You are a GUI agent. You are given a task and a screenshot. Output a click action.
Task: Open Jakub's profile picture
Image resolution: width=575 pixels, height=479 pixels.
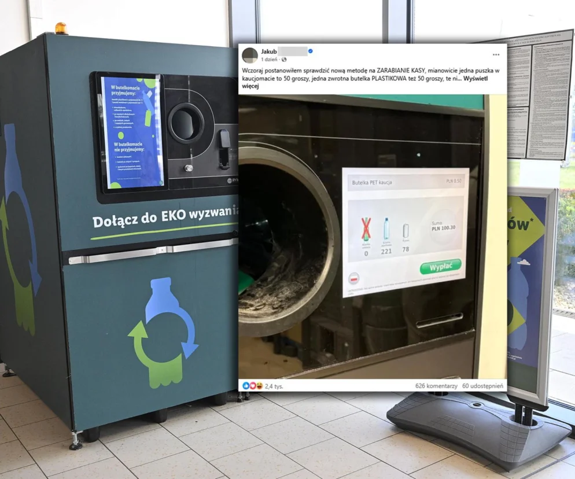[x=250, y=56]
